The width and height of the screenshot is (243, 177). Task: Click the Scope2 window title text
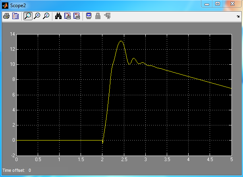18,5
